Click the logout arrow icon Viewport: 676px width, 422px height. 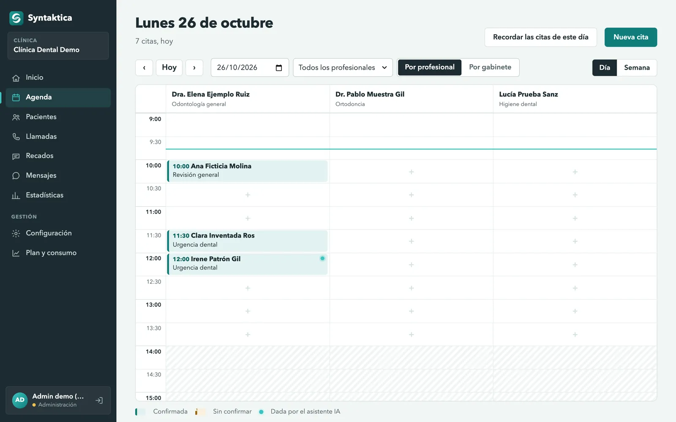point(99,400)
